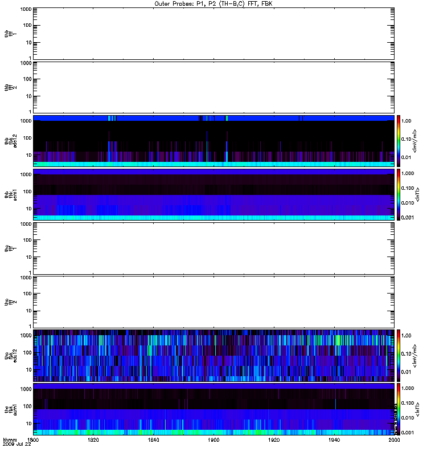Click the '2009 Jul 22' date label
The height and width of the screenshot is (456, 427).
pos(17,445)
